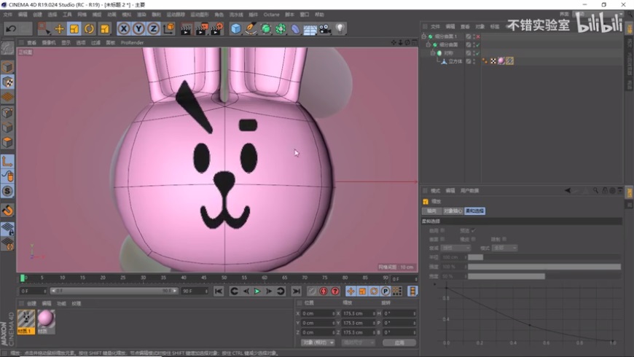The image size is (634, 357).
Task: Click the Enable Axis L-shaped icon
Action: pos(7,161)
